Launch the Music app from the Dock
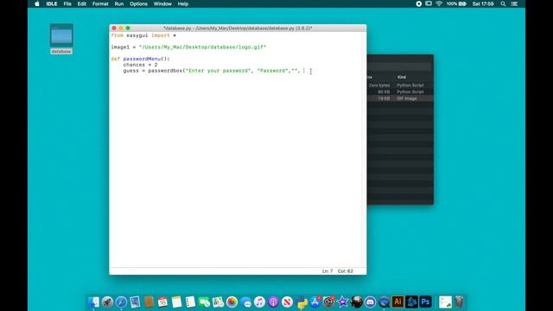The width and height of the screenshot is (553, 311). pyautogui.click(x=259, y=301)
